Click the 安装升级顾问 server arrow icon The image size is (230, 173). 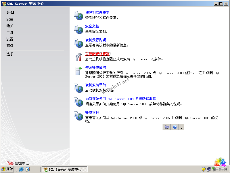tap(78, 71)
